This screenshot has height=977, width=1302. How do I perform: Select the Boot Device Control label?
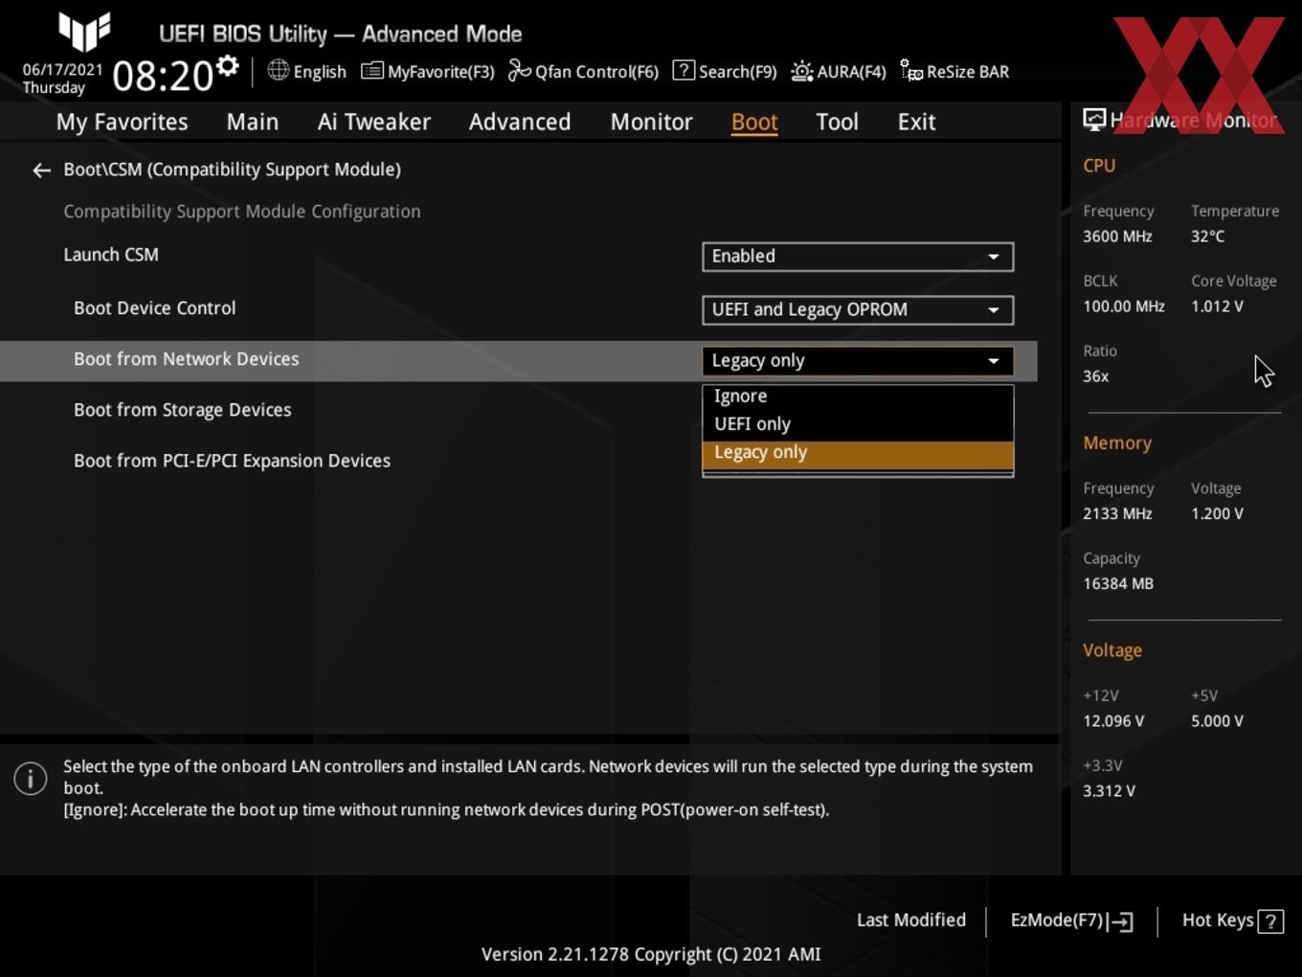coord(154,308)
